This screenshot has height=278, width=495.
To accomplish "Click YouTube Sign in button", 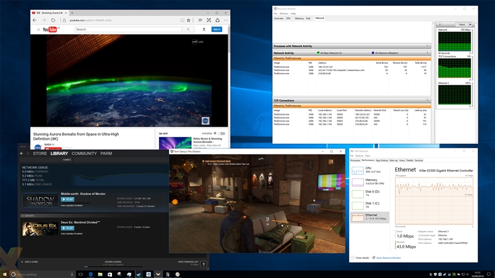I will (x=217, y=29).
